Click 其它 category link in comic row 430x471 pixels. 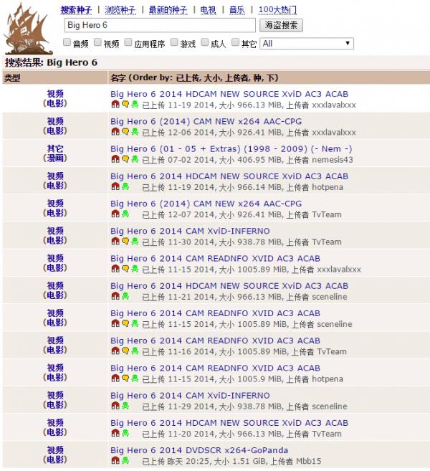[55, 148]
